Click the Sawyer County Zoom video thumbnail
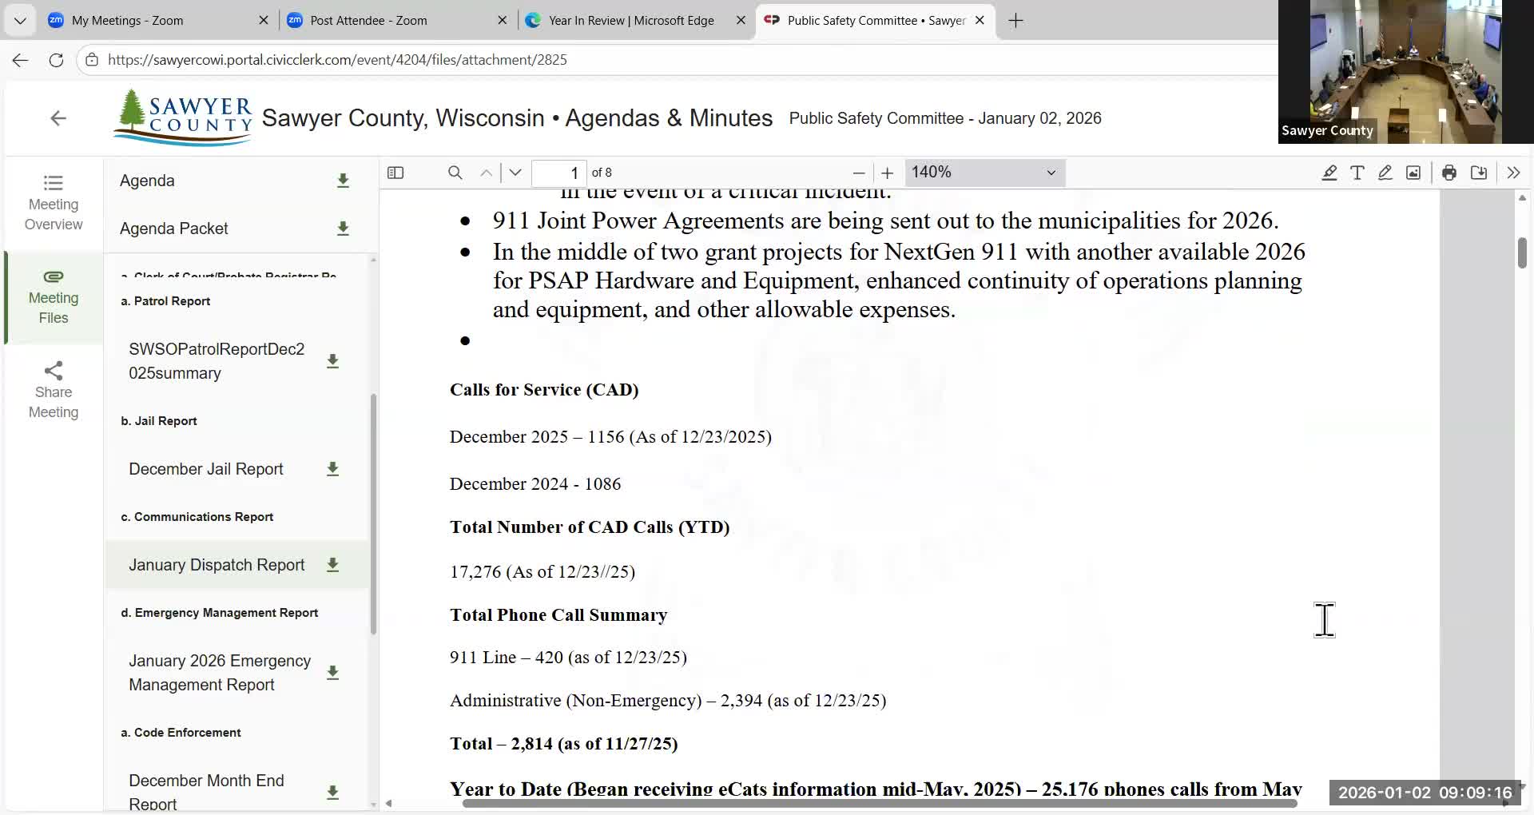The width and height of the screenshot is (1534, 815). [x=1405, y=72]
